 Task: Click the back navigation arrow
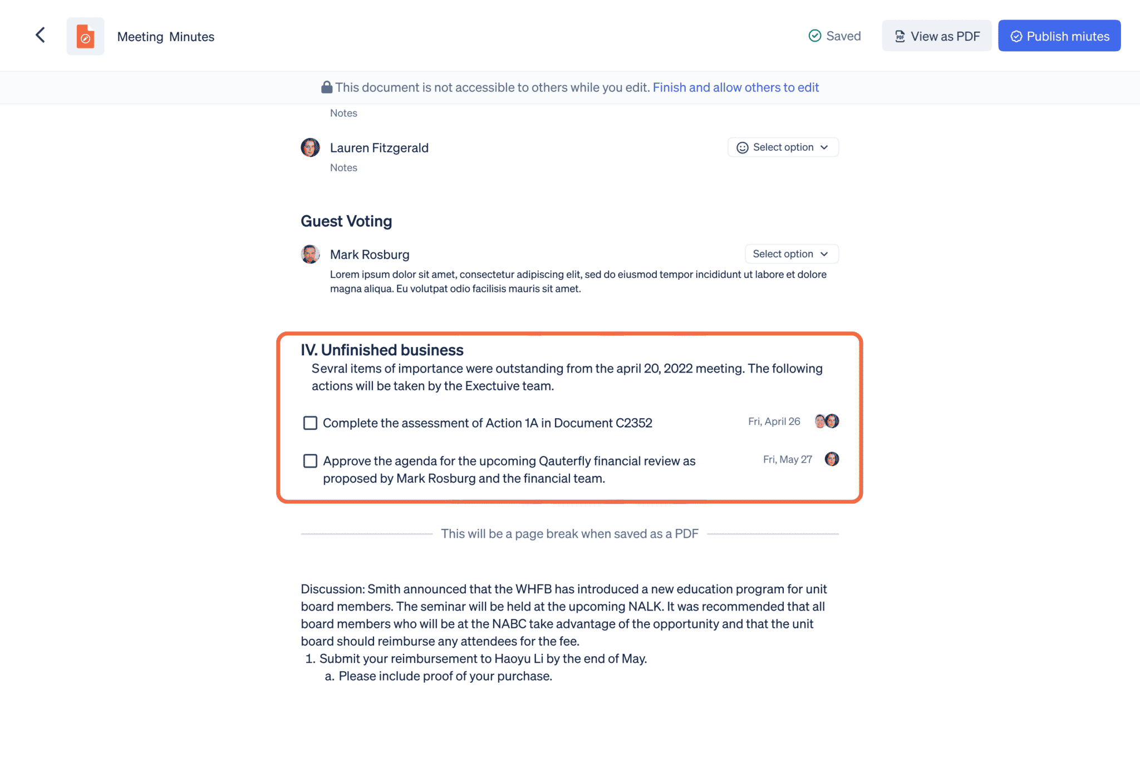point(40,34)
